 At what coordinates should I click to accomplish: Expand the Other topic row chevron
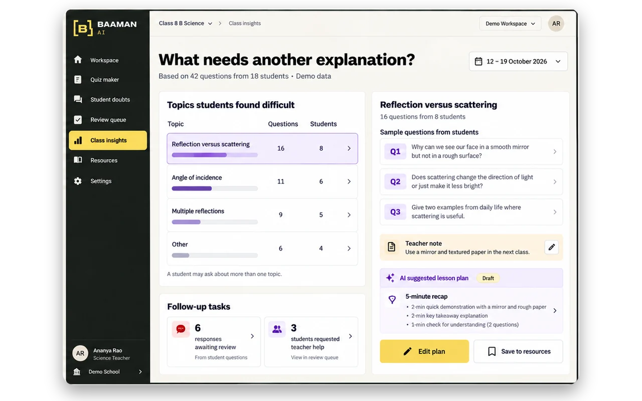click(349, 248)
